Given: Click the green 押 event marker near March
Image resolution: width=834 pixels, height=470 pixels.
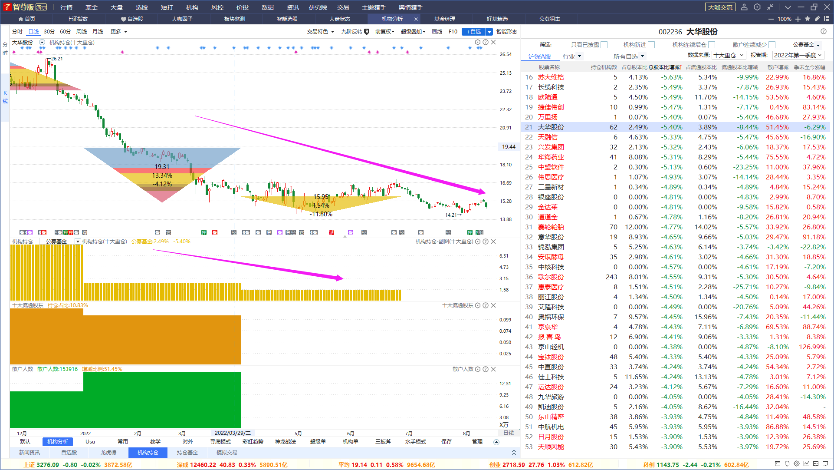Looking at the screenshot, I should pos(204,232).
